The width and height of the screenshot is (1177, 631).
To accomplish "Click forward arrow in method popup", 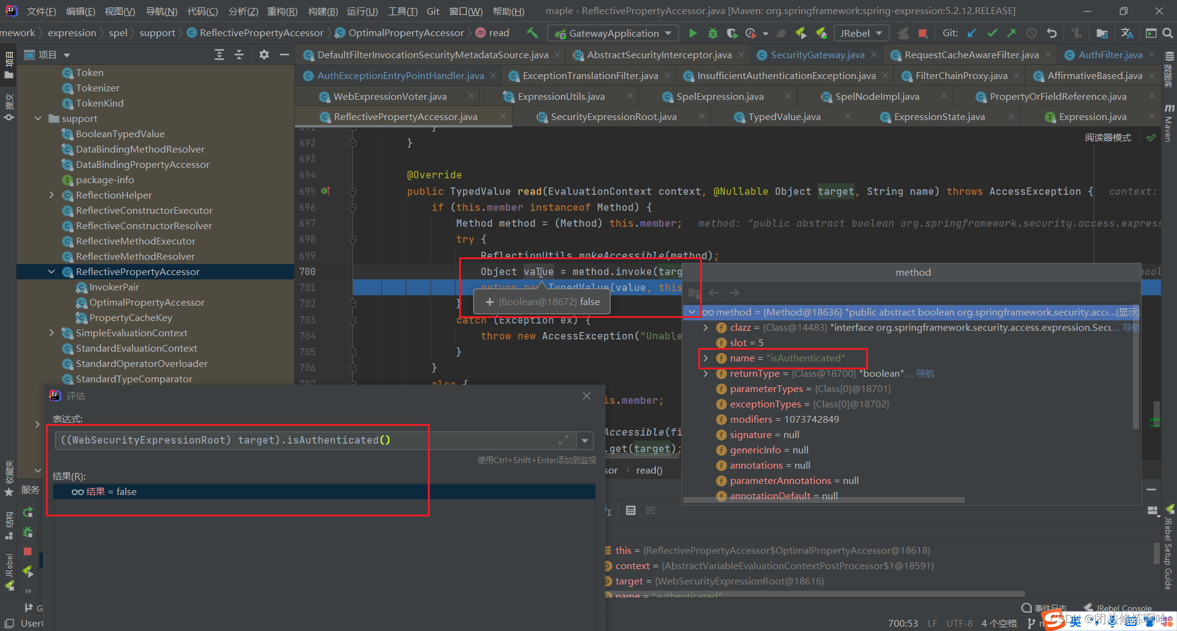I will pyautogui.click(x=734, y=293).
